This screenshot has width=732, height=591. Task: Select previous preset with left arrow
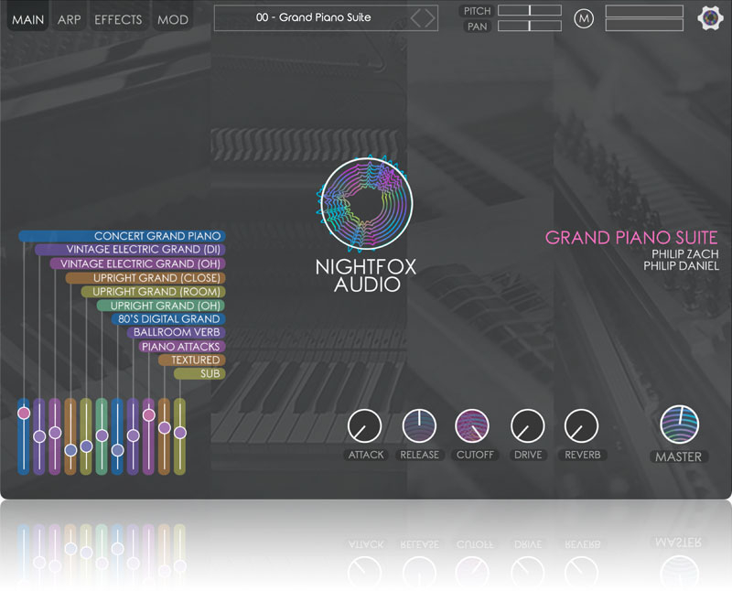(414, 18)
